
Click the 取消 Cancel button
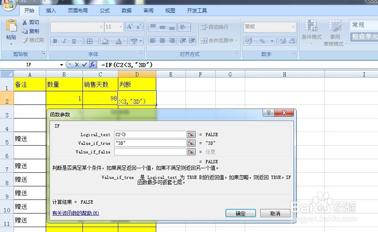pyautogui.click(x=275, y=213)
